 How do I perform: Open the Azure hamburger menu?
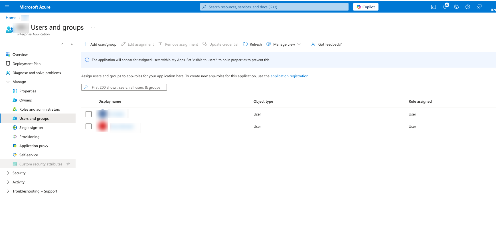pos(7,7)
